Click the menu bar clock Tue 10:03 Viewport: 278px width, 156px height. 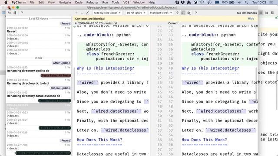(x=259, y=2)
